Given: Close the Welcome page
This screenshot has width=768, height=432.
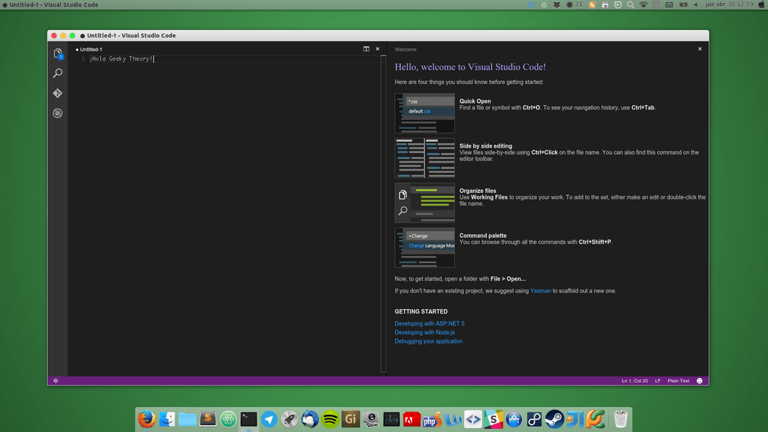Looking at the screenshot, I should 699,48.
